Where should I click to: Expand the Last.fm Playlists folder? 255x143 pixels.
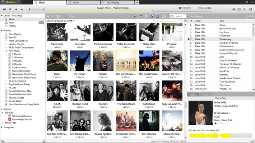tap(6, 44)
